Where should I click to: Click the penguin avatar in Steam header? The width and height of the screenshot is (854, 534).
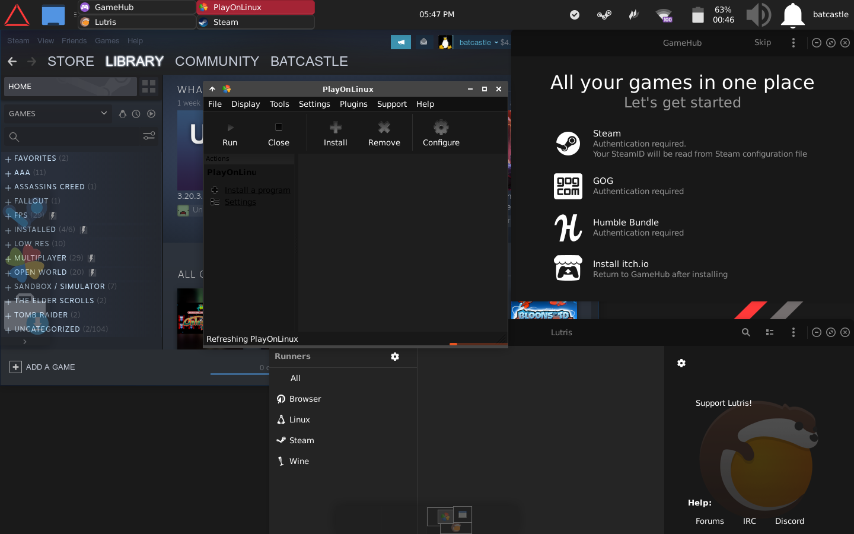[x=445, y=42]
